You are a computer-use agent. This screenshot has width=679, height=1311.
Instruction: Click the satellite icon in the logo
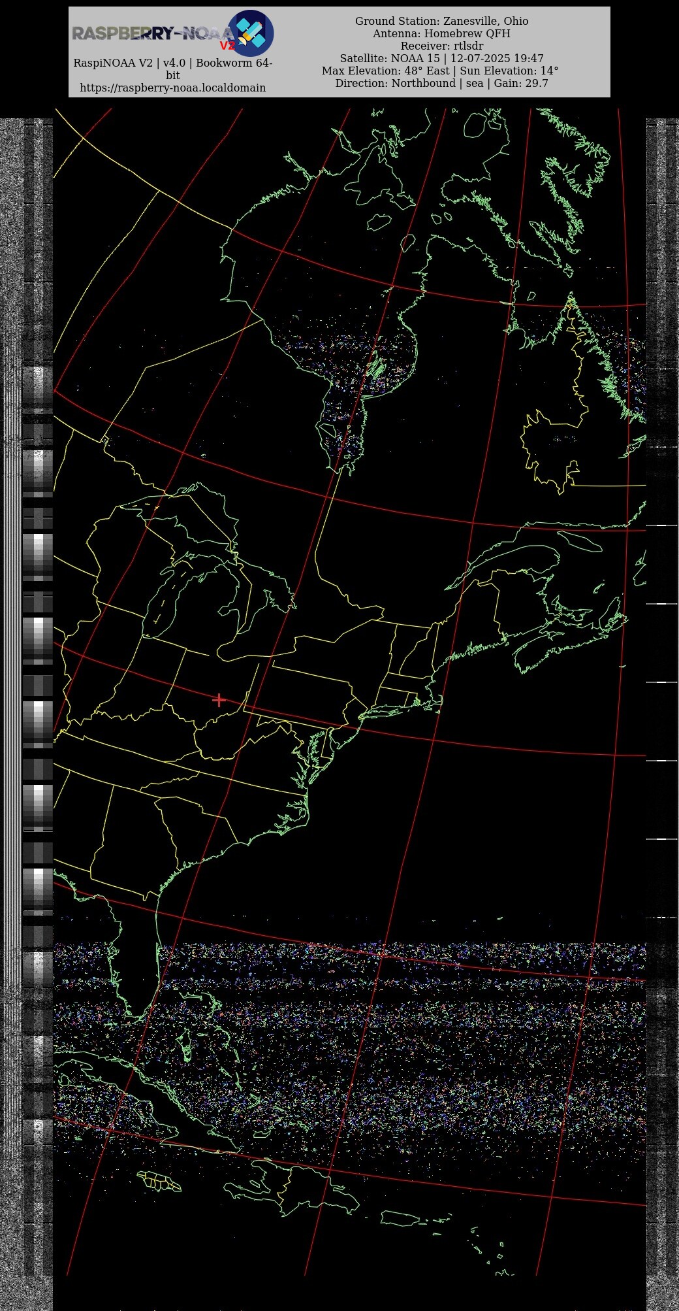[251, 32]
